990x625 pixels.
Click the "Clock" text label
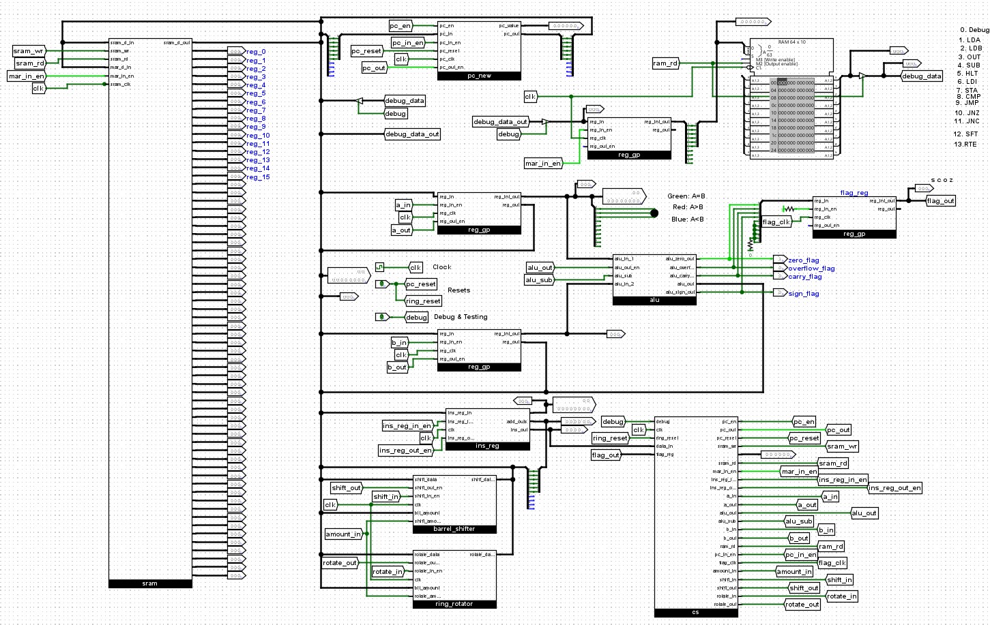(x=441, y=267)
